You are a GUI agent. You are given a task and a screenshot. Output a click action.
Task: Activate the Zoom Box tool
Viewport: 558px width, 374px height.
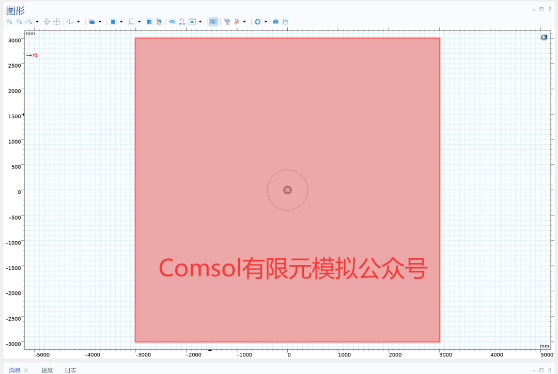29,22
